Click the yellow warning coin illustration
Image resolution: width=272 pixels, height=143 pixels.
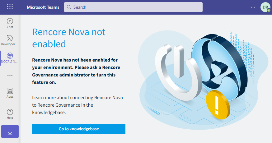click(x=218, y=105)
